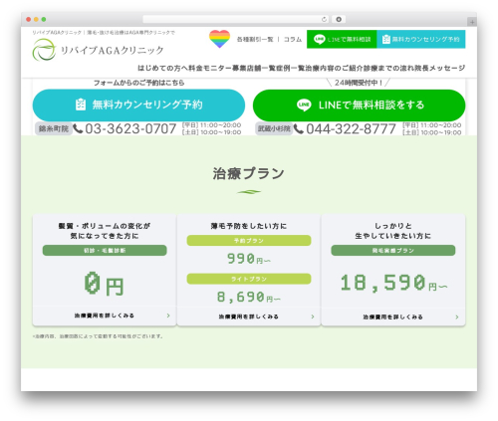Image resolution: width=498 pixels, height=421 pixels.
Task: Click the 24時間受付中！ text
Action: click(358, 83)
